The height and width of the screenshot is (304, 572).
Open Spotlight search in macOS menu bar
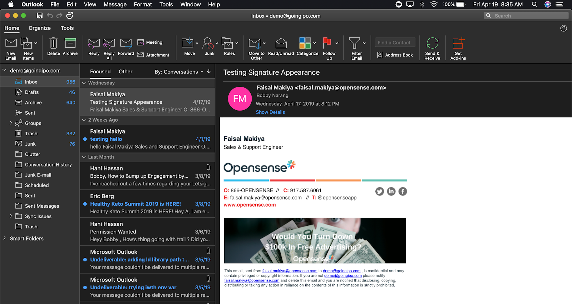pos(534,4)
